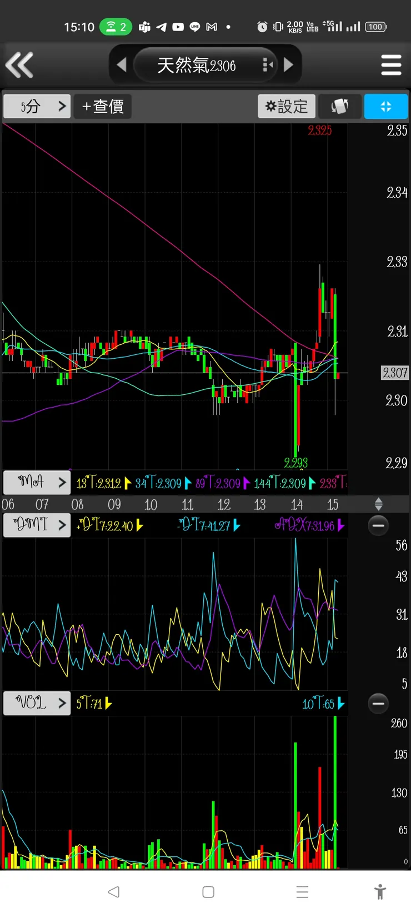Image resolution: width=411 pixels, height=913 pixels.
Task: Tap the hotspot indicator showing 2
Action: pyautogui.click(x=116, y=27)
